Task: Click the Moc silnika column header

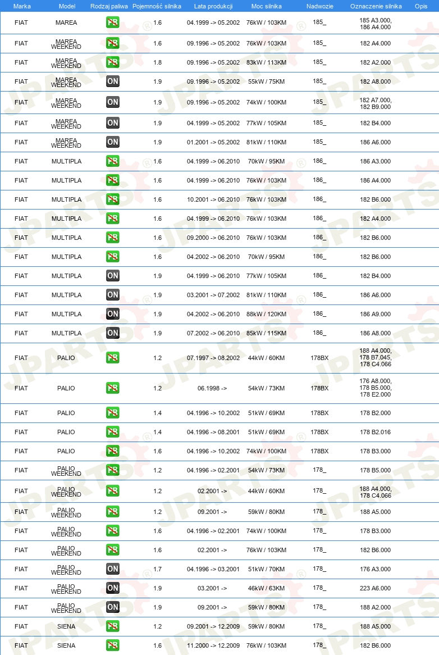Action: point(266,6)
